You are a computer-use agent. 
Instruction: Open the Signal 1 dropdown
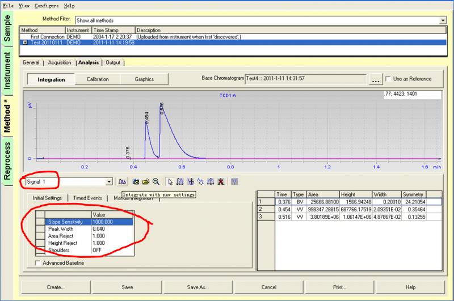click(109, 181)
